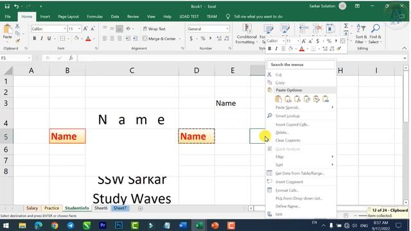Expand the formula bar chevron
The height and width of the screenshot is (231, 411).
point(405,58)
